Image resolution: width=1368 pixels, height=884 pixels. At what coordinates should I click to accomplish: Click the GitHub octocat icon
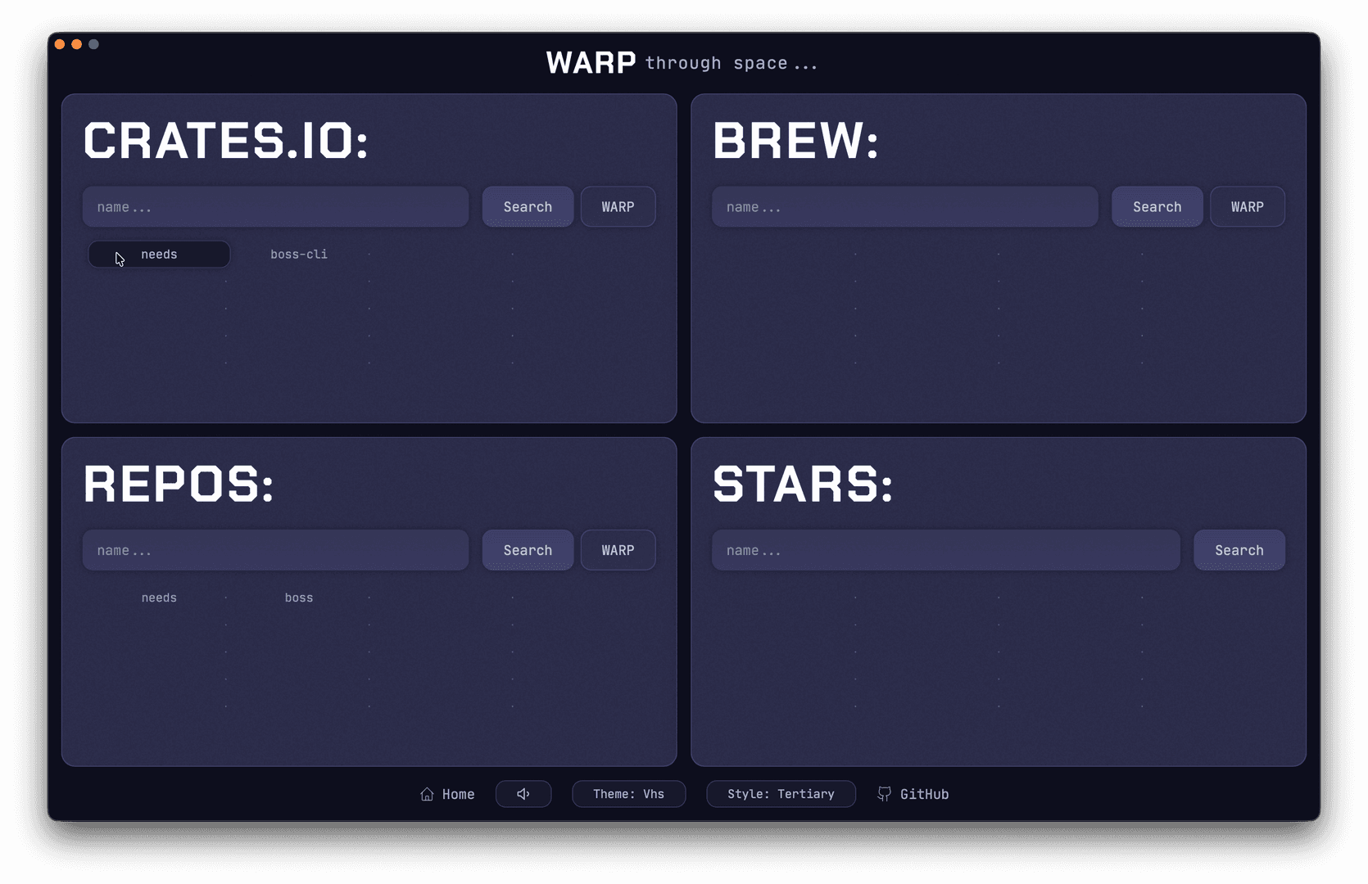tap(885, 794)
